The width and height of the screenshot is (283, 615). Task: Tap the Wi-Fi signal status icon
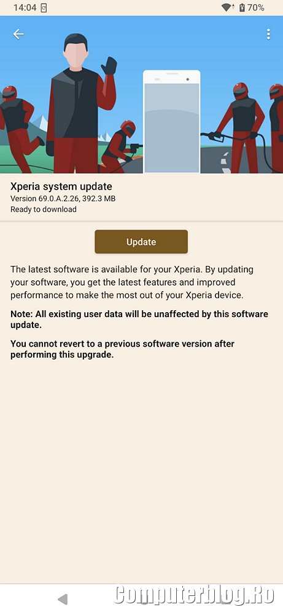[x=227, y=7]
